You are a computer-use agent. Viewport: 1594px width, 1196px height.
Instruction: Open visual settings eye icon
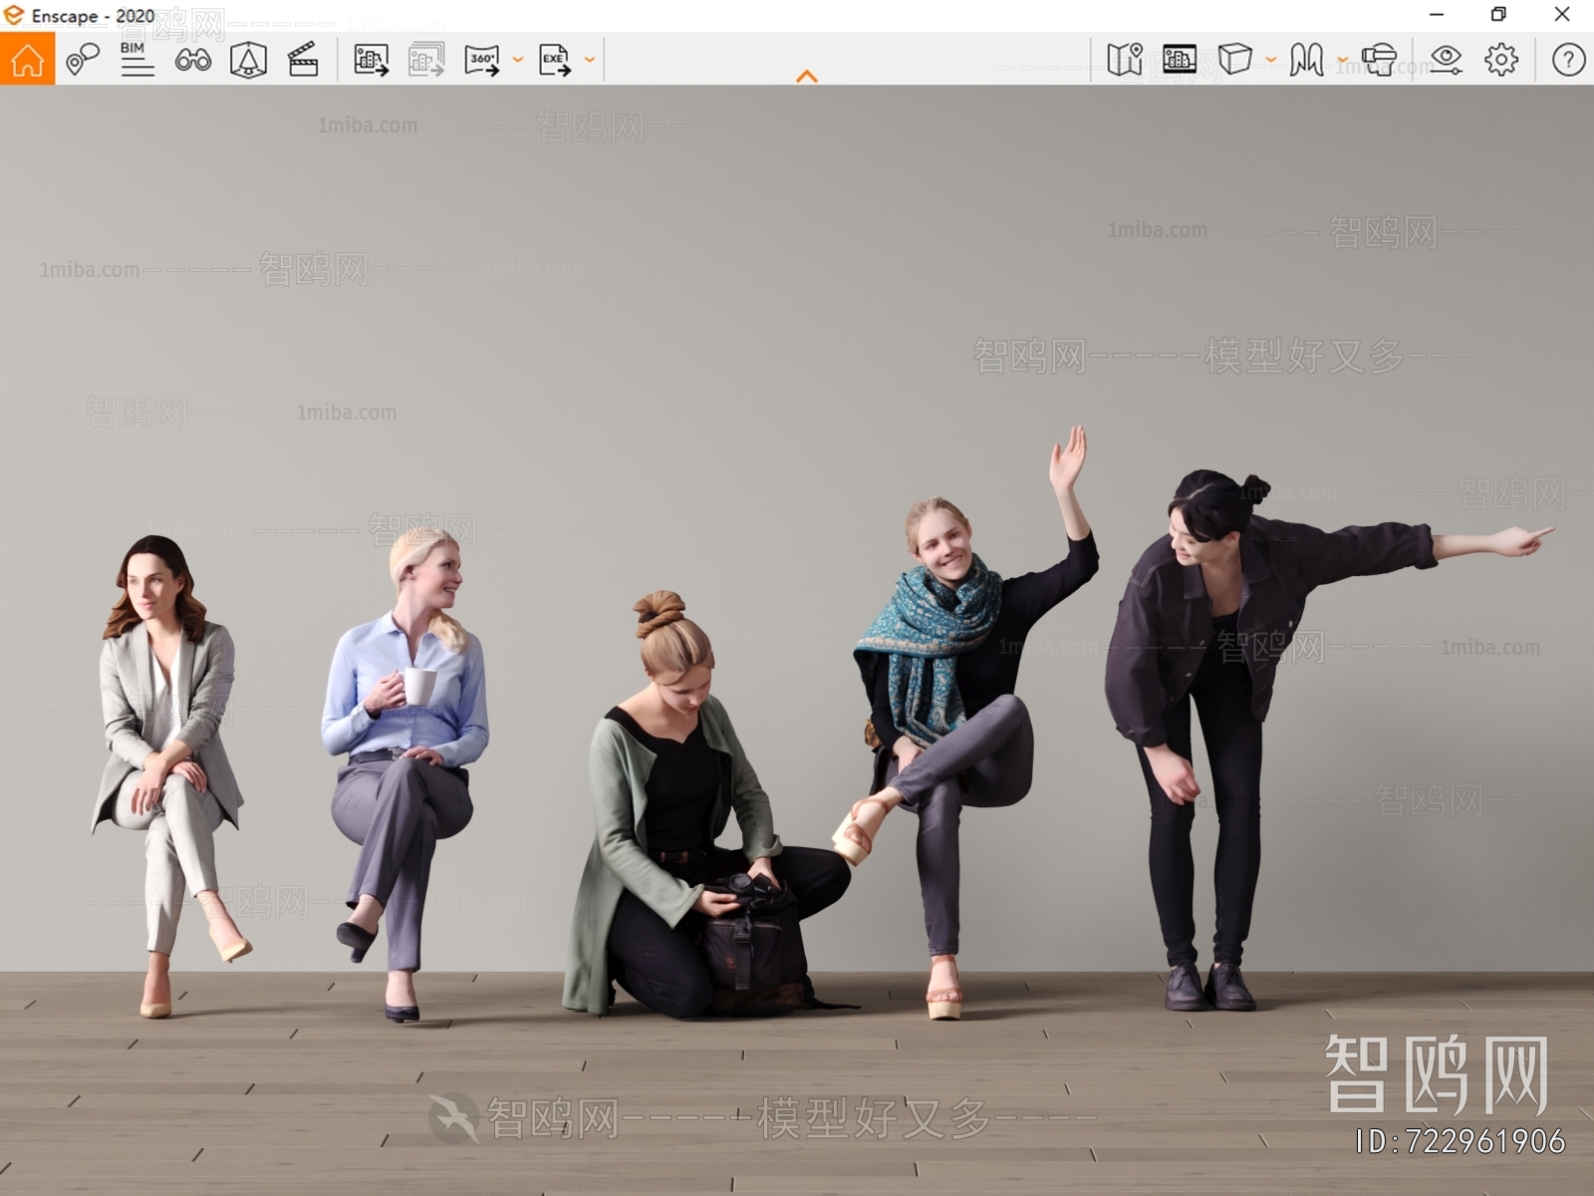[x=1446, y=60]
